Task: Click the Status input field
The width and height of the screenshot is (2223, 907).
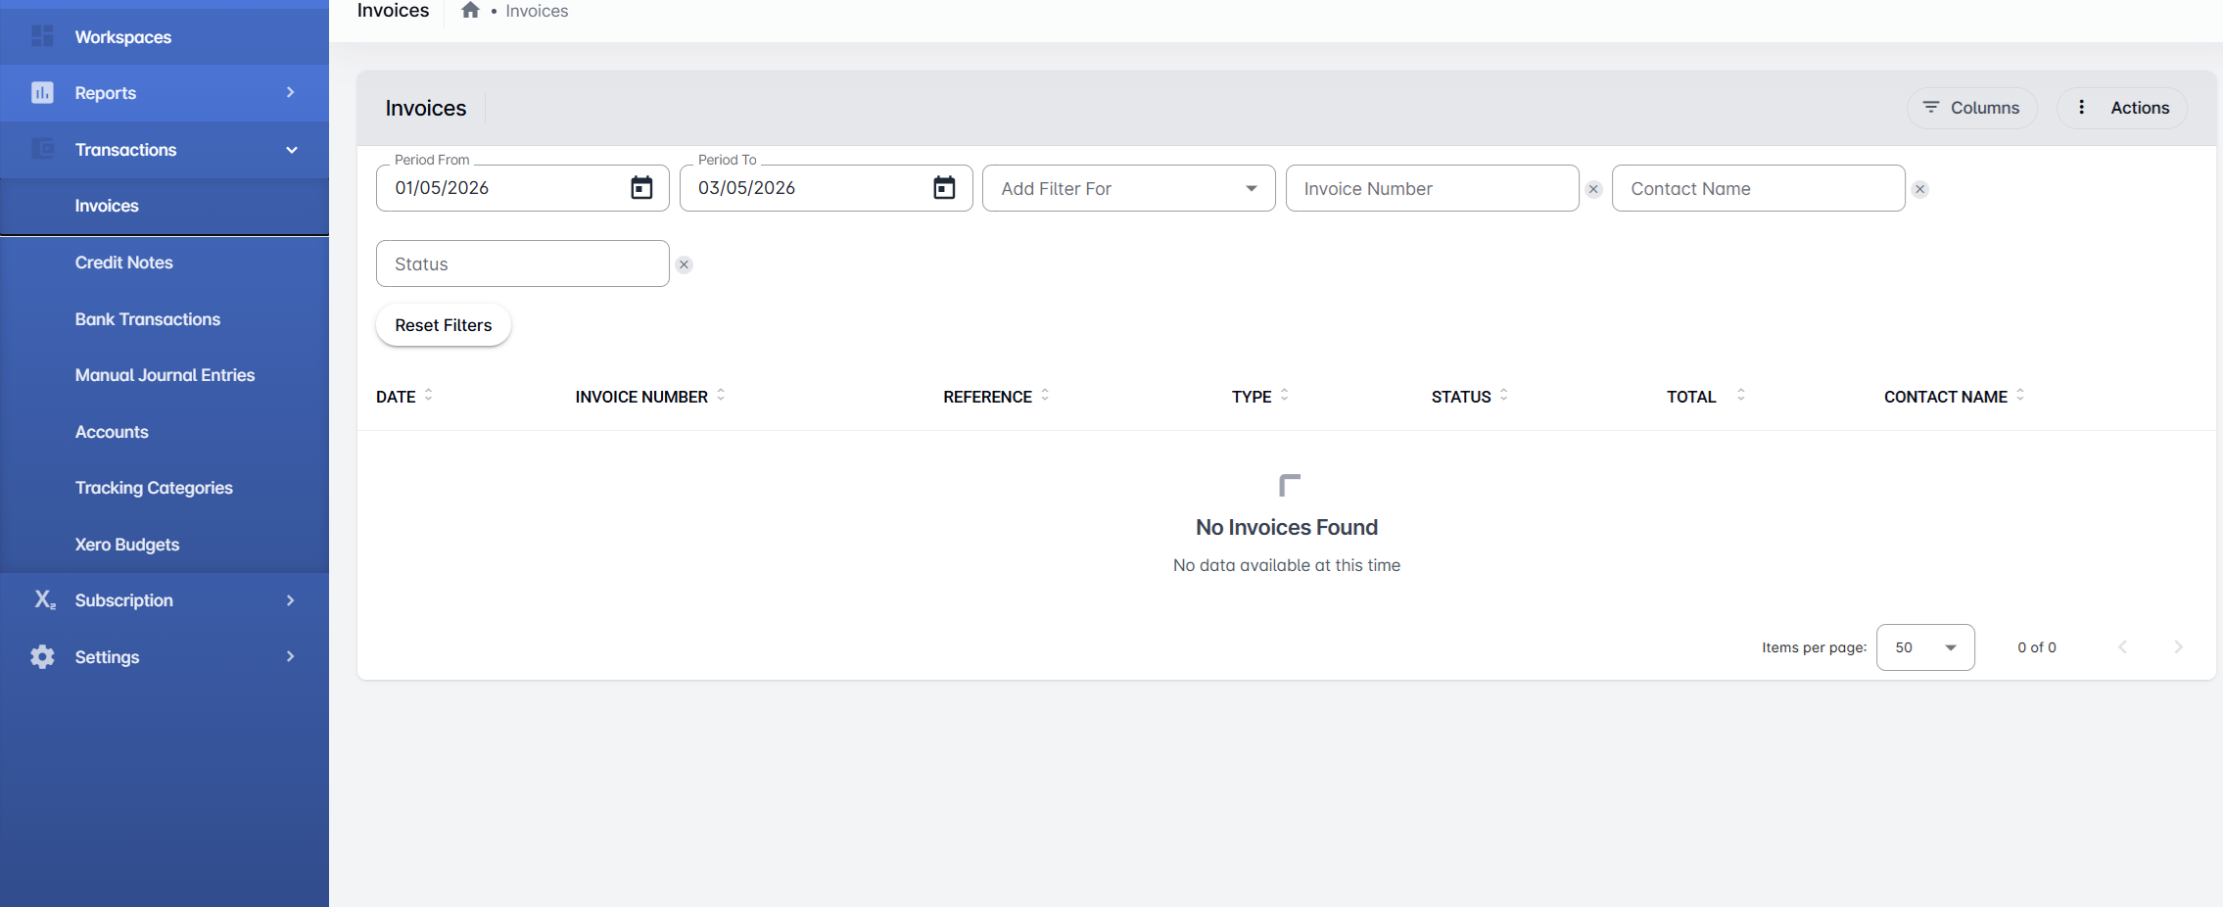Action: click(x=522, y=263)
